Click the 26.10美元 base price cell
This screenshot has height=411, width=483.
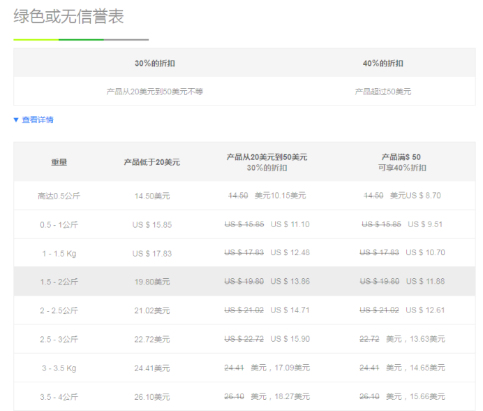point(152,397)
